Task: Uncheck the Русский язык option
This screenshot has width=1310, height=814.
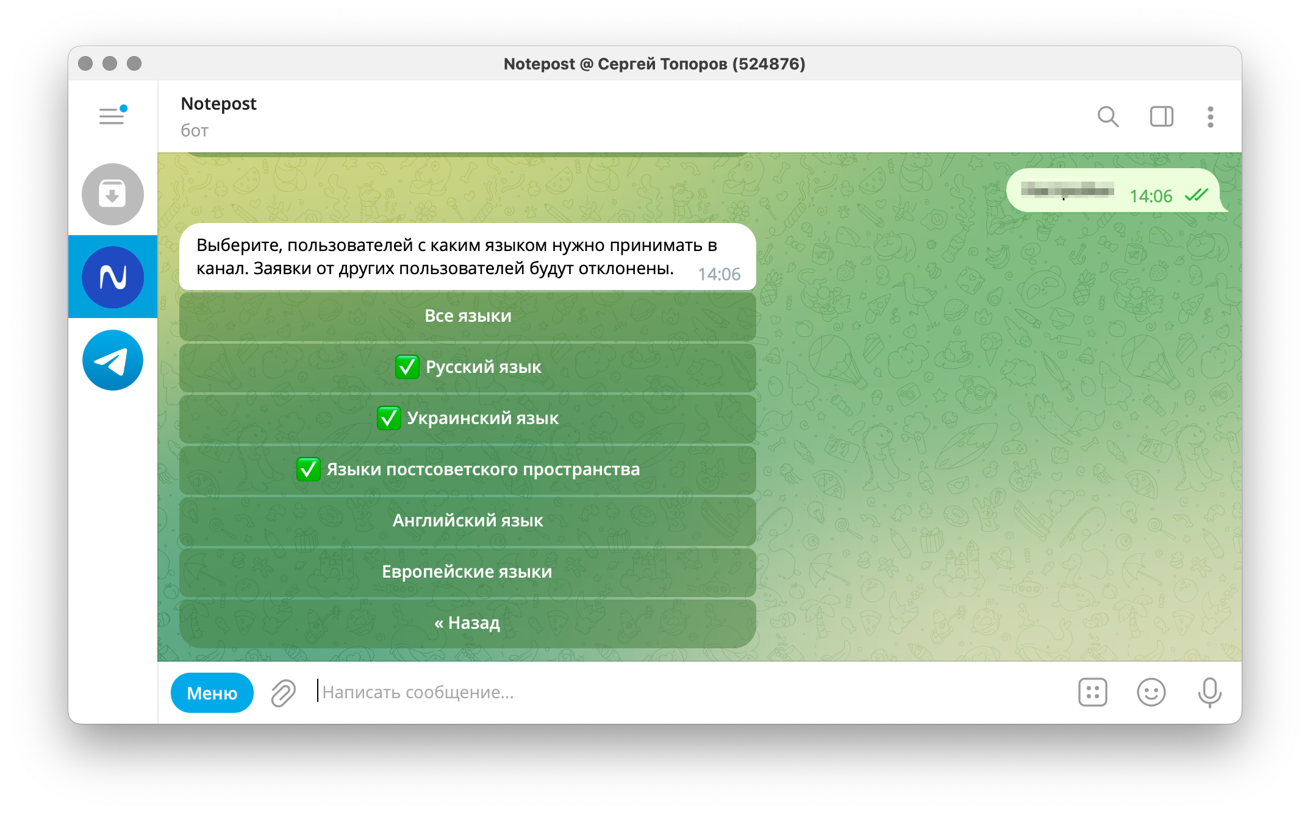Action: pyautogui.click(x=468, y=367)
